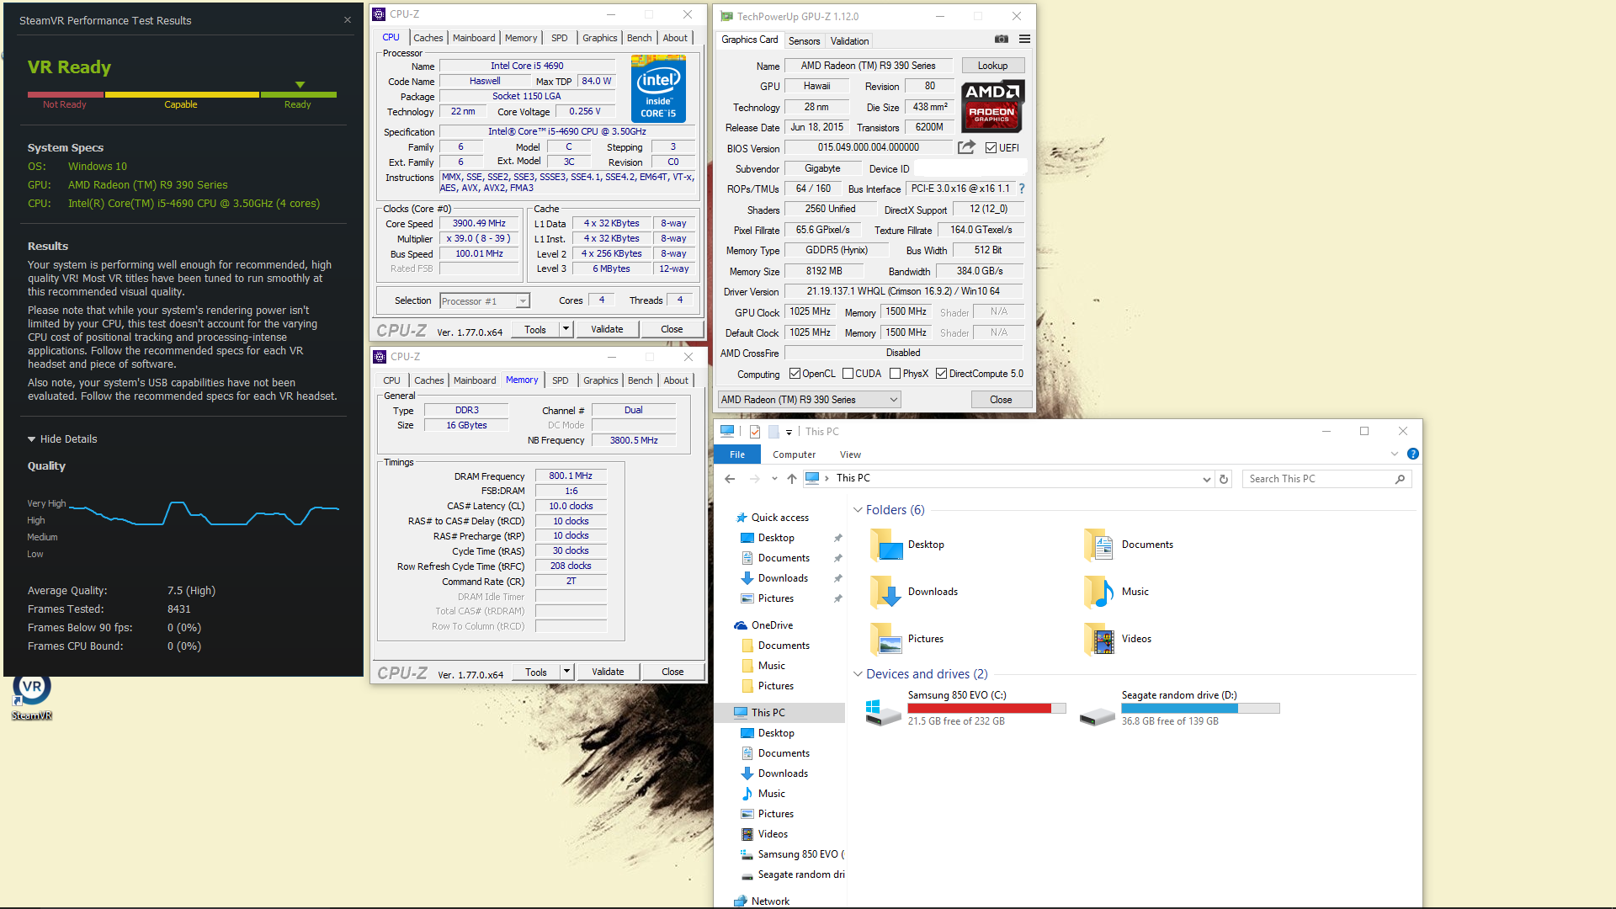This screenshot has height=909, width=1616.
Task: Click the Seagate drive capacity bar
Action: pyautogui.click(x=1200, y=709)
